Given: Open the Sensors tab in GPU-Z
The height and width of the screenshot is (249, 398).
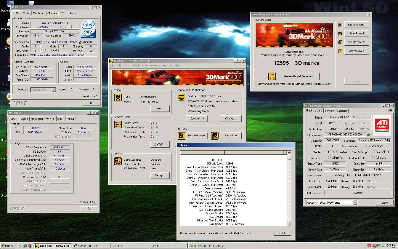Looking at the screenshot, I should pyautogui.click(x=329, y=111).
